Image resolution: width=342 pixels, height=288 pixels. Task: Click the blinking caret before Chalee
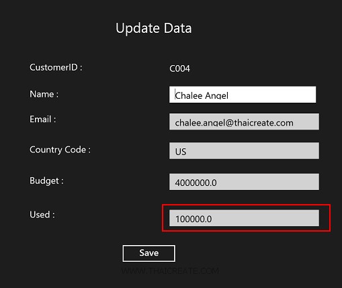click(x=175, y=95)
